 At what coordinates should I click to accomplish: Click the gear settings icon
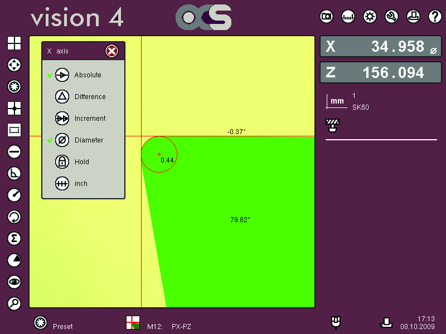(370, 17)
